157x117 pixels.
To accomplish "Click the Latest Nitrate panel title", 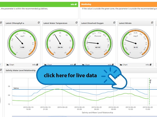I will (125, 23).
